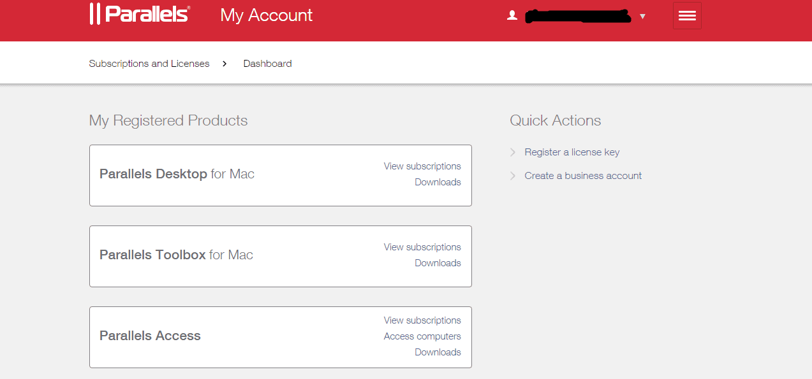Open the hamburger menu button

(x=687, y=16)
